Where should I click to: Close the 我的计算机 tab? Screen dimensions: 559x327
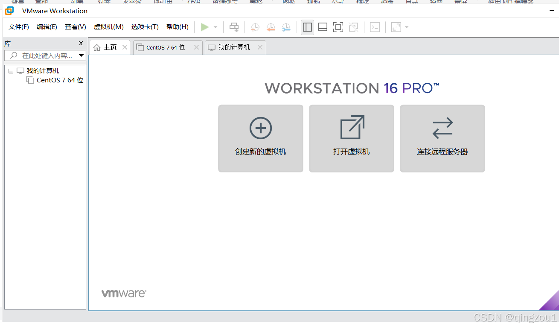click(260, 47)
